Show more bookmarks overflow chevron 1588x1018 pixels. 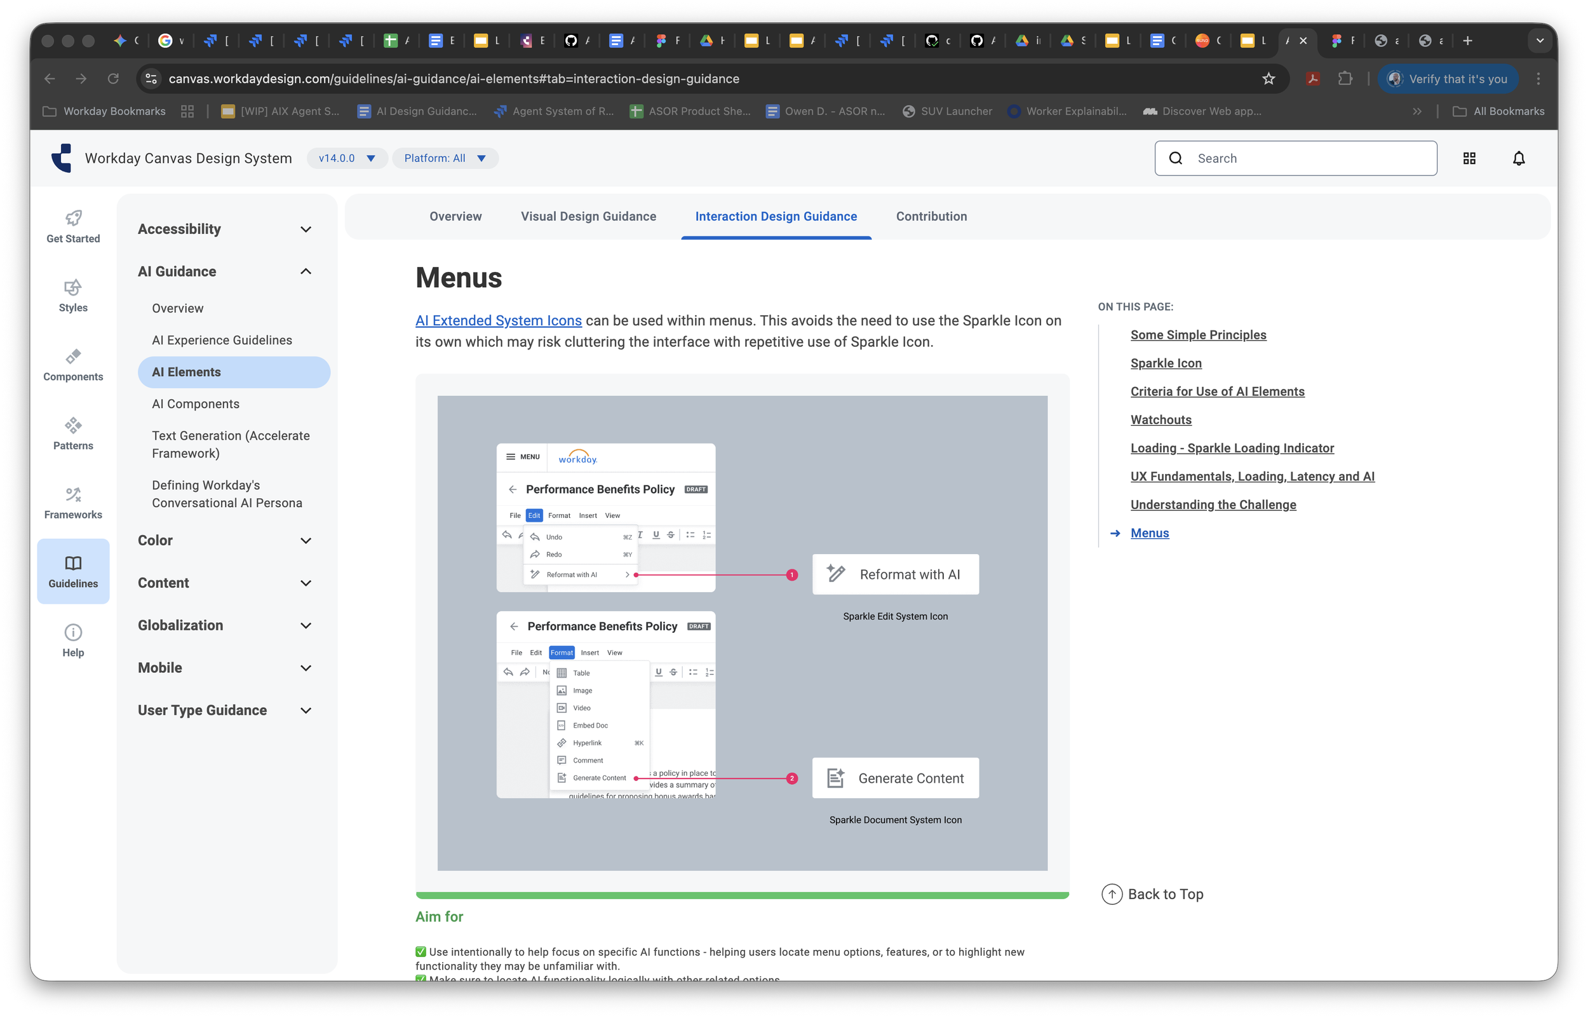(1416, 111)
